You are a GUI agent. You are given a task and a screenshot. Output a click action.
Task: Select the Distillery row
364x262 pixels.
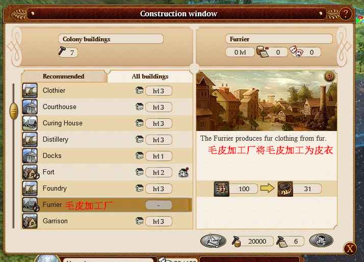pyautogui.click(x=107, y=140)
